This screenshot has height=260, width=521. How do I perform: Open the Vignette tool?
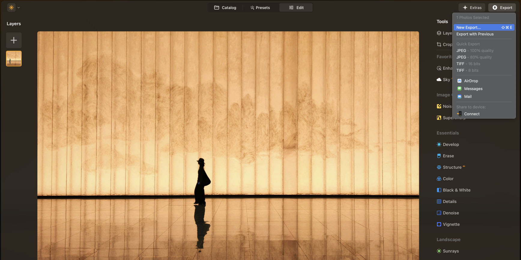[x=451, y=224]
